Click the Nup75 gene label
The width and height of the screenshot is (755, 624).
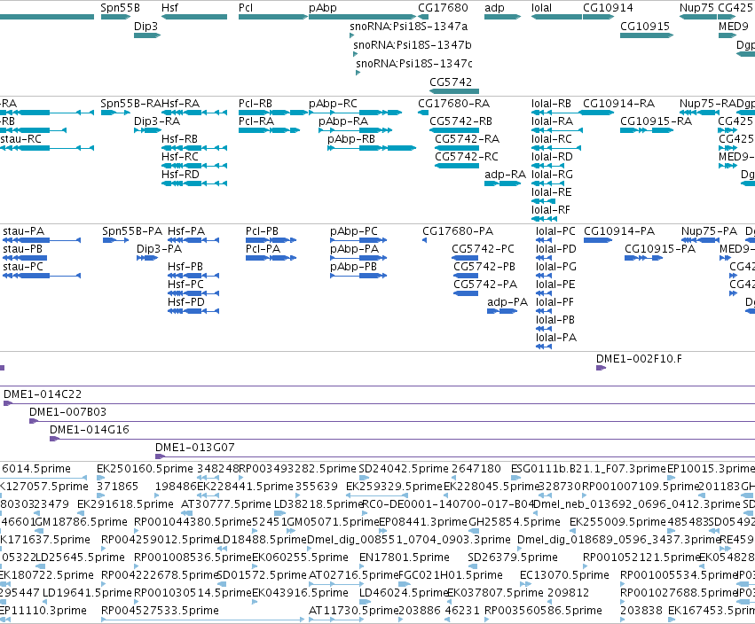click(697, 8)
